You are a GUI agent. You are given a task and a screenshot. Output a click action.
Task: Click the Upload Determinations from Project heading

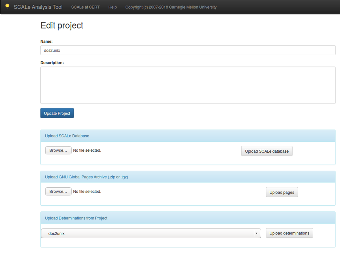[76, 218]
